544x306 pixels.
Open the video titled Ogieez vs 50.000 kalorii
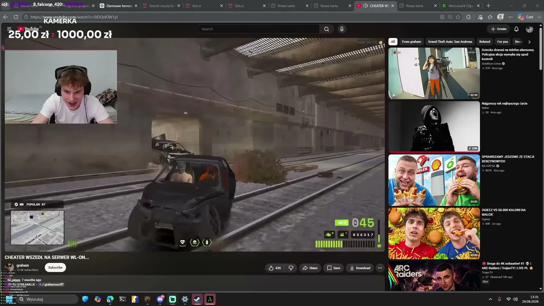pyautogui.click(x=504, y=212)
